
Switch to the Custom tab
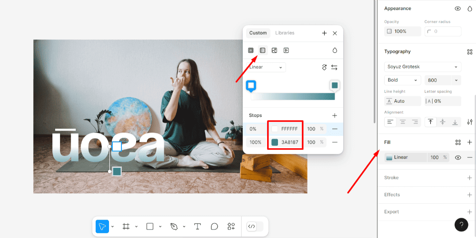[x=258, y=33]
